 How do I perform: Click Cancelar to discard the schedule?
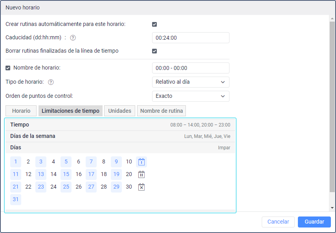coord(278,222)
